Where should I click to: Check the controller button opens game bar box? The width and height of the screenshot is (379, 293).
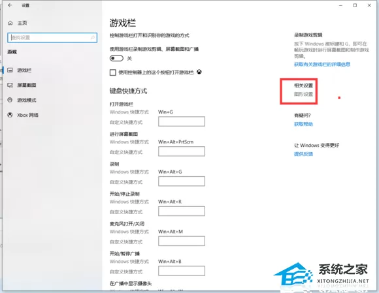[112, 72]
